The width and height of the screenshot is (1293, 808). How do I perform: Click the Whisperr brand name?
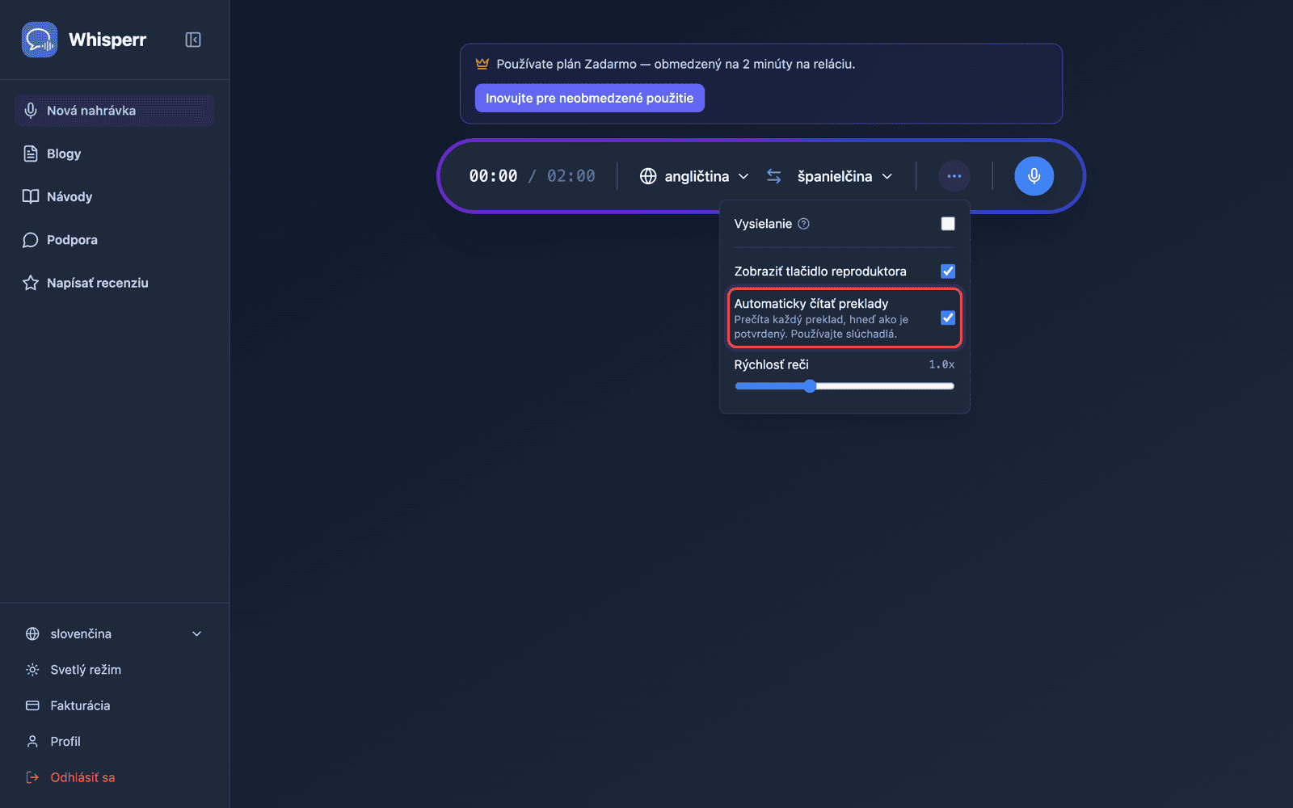[x=107, y=40]
